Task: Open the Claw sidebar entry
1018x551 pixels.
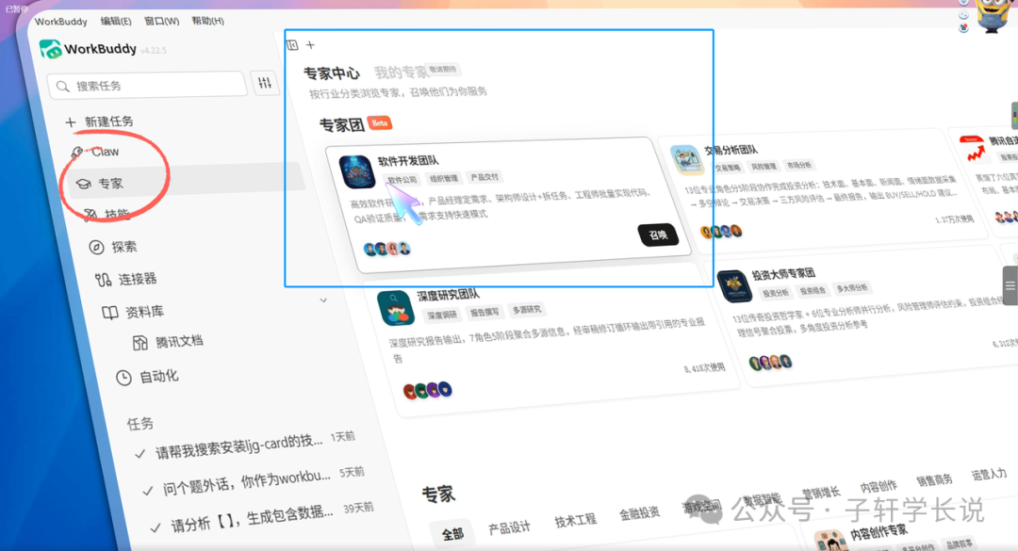Action: tap(105, 152)
